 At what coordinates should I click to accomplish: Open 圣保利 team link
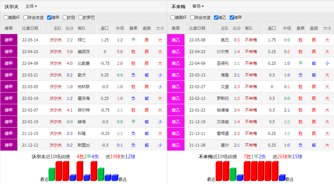tap(223, 63)
